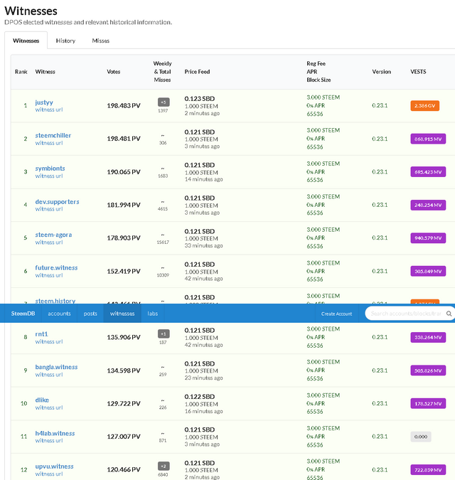The height and width of the screenshot is (480, 455).
Task: Open the dev.supporters witness profile
Action: [57, 202]
